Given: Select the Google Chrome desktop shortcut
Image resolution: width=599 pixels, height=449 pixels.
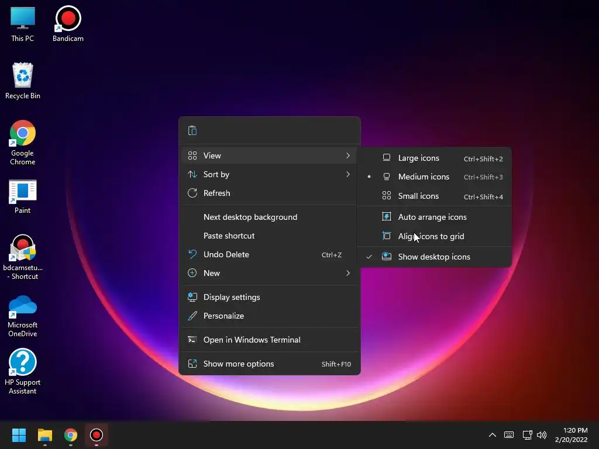Looking at the screenshot, I should [23, 143].
